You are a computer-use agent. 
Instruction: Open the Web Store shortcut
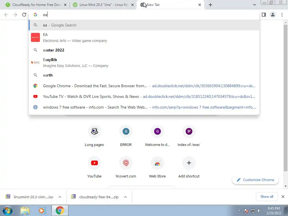coord(157,167)
